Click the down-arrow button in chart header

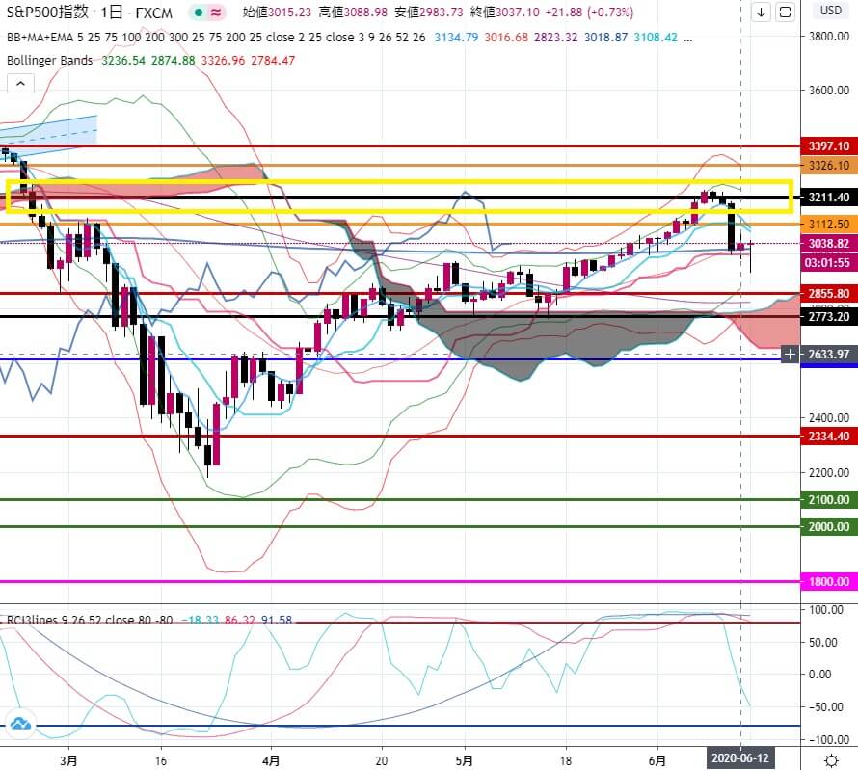click(761, 12)
